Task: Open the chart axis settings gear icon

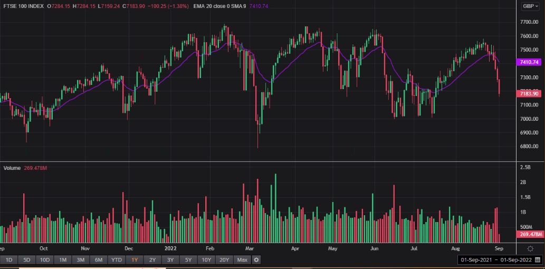Action: (530, 248)
